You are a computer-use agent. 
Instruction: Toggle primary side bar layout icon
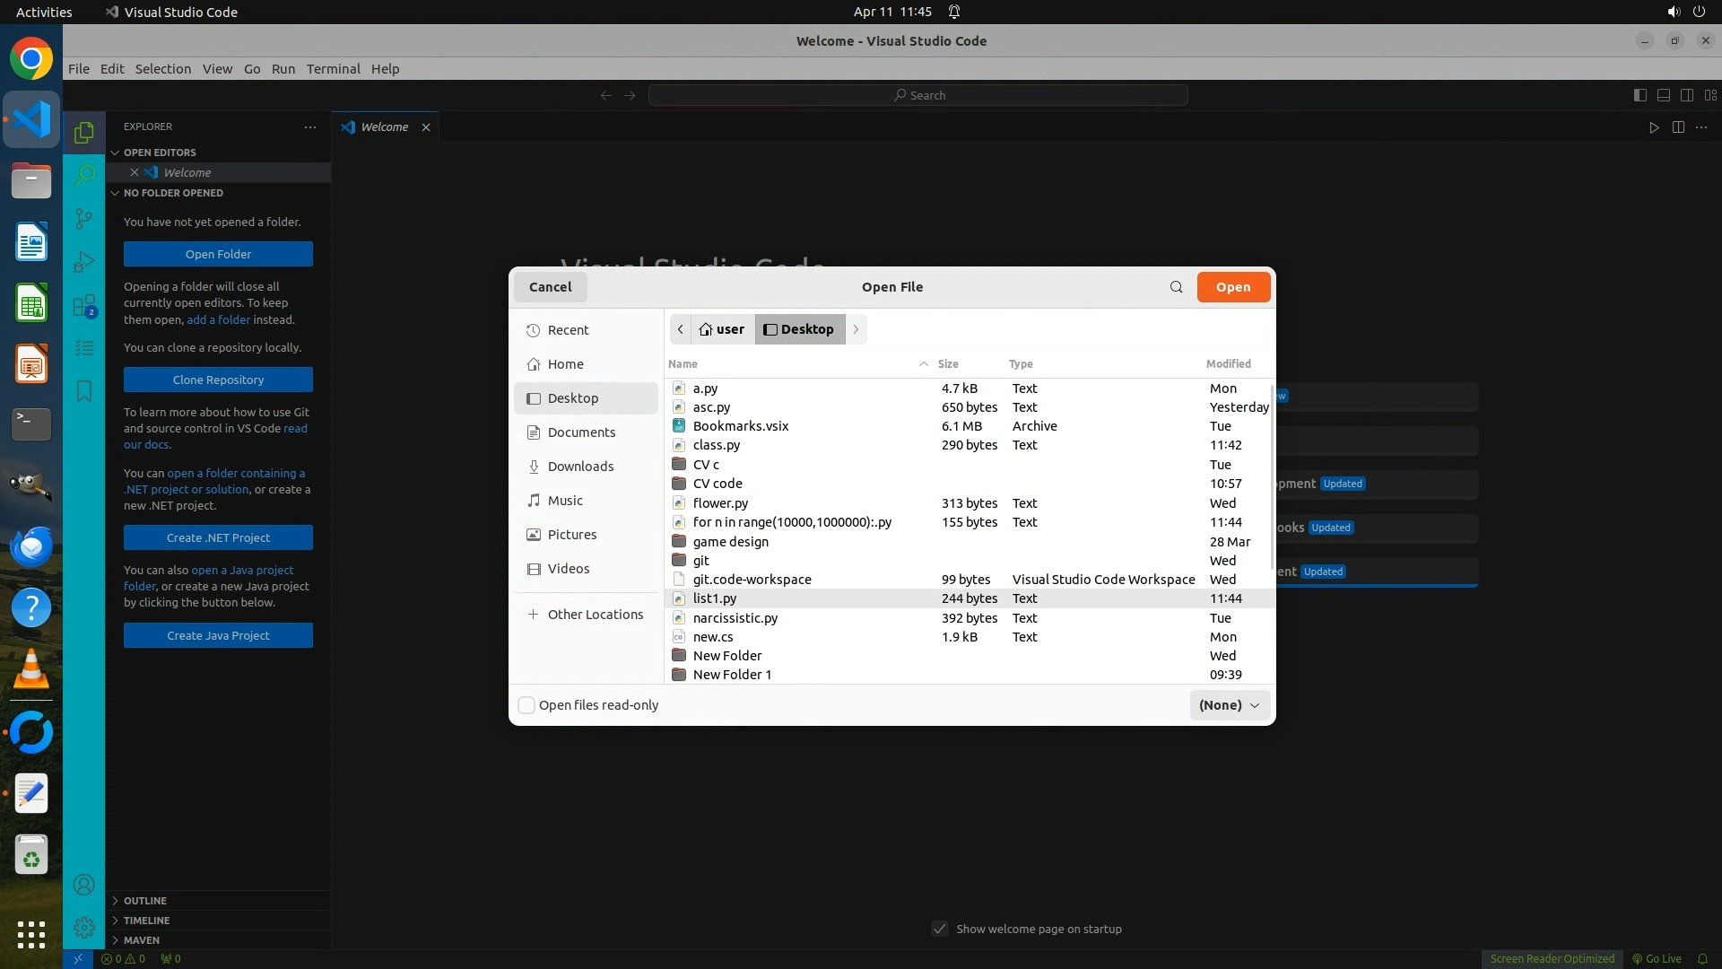click(x=1639, y=95)
